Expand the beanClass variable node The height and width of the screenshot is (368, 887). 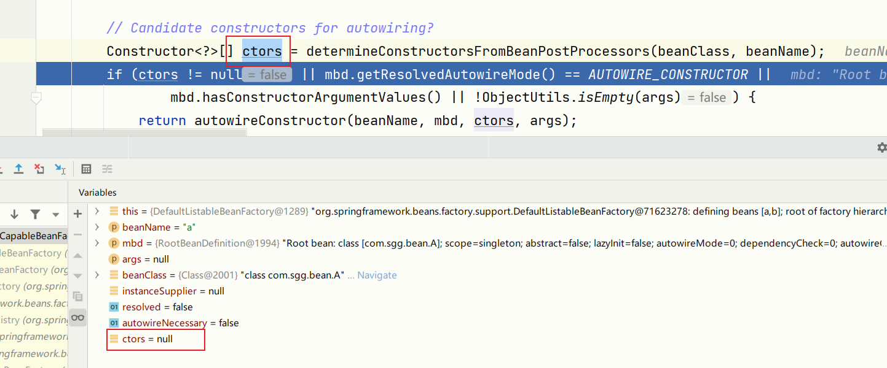[97, 275]
